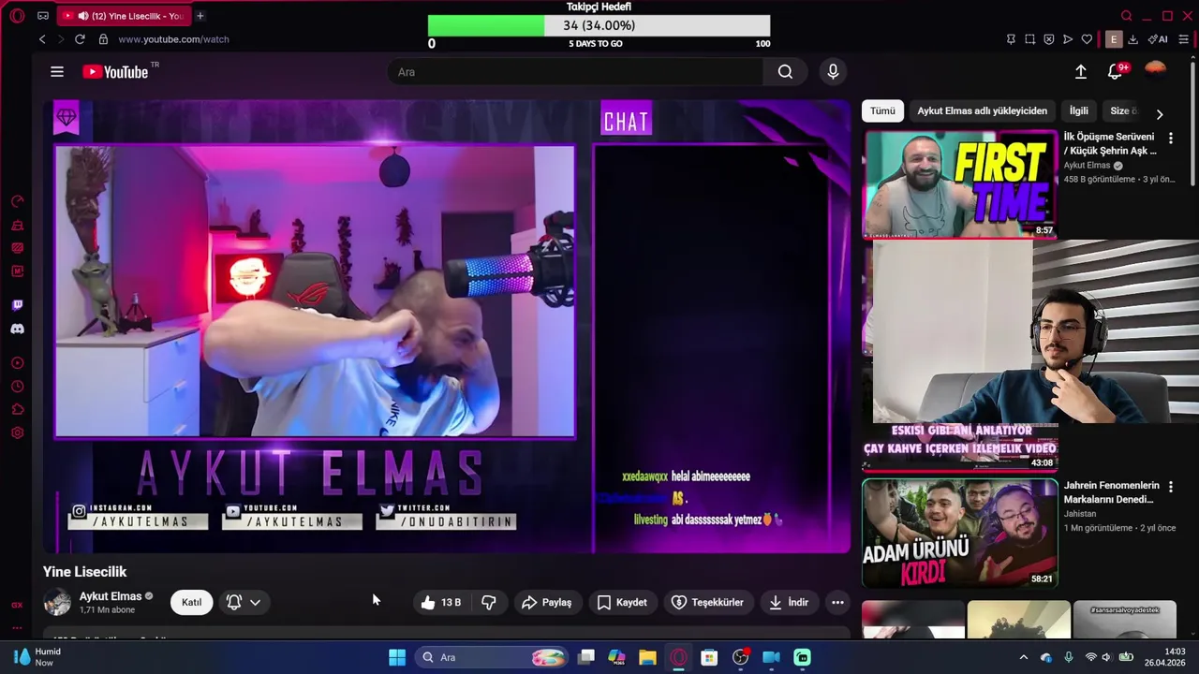Click the YouTube search input field
This screenshot has height=674, width=1199.
coord(575,72)
